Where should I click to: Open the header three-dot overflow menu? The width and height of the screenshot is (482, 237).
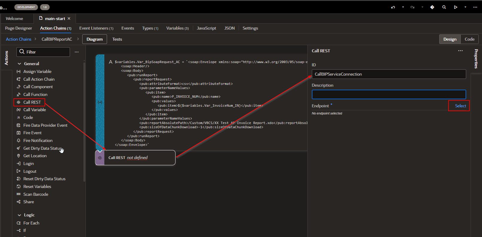pos(475,7)
